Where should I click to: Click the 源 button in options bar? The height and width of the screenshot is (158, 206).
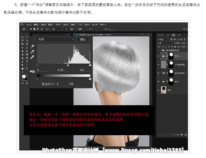(x=66, y=29)
